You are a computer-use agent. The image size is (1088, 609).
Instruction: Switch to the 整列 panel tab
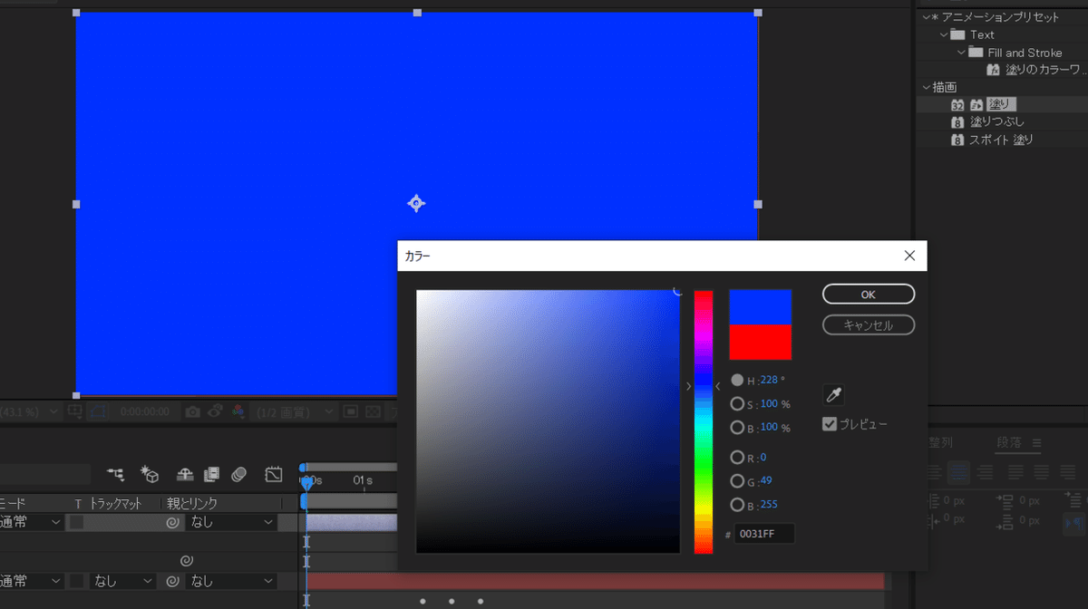pyautogui.click(x=940, y=442)
